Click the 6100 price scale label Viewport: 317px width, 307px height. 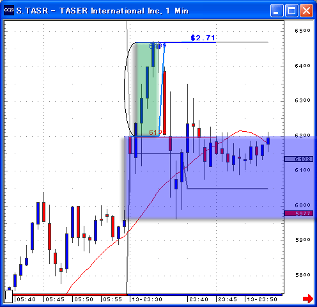[x=302, y=170]
